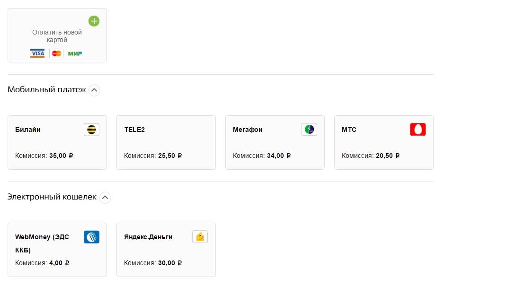Click the Яндекс.Деньги wallet icon
Viewport: 506px width, 286px height.
(200, 237)
